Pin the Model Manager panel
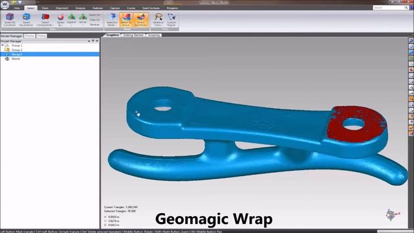 click(x=93, y=41)
